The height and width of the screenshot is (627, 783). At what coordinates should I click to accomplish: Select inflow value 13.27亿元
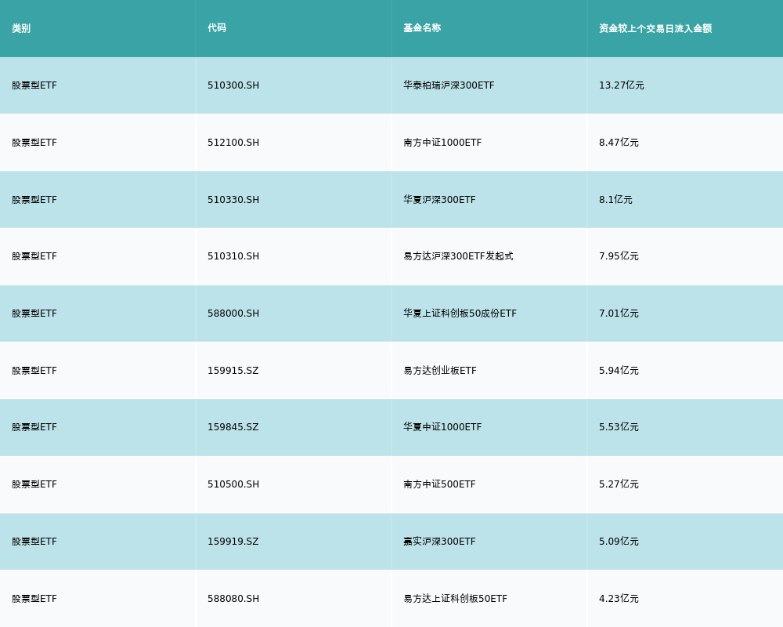click(622, 85)
